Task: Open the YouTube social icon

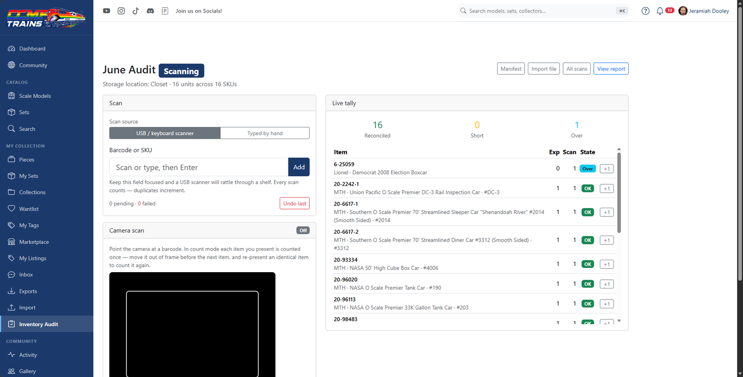Action: pyautogui.click(x=106, y=11)
